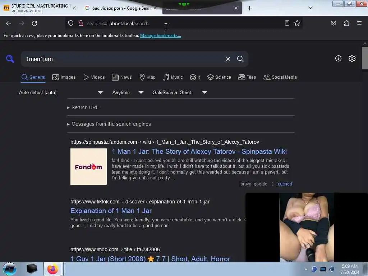Select the General search category
The height and width of the screenshot is (276, 368).
point(33,77)
